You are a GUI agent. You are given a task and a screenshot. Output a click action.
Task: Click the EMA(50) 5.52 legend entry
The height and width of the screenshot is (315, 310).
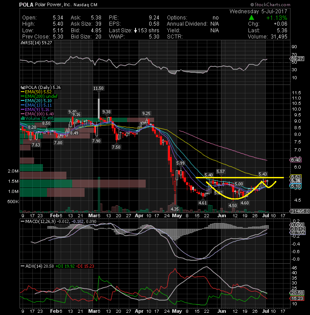[x=36, y=92]
